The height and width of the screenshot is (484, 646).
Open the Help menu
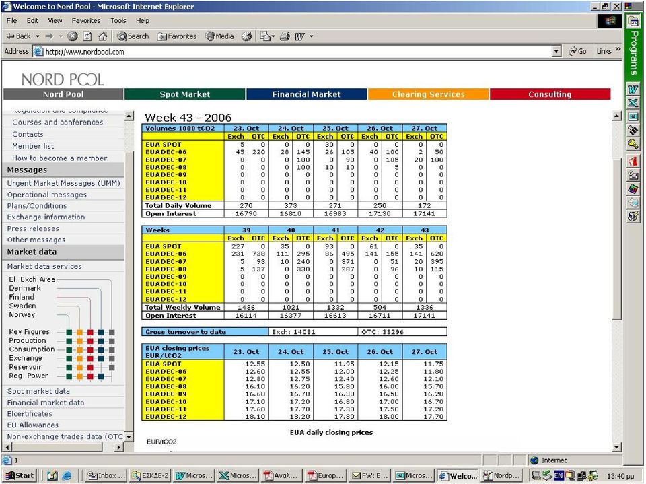pos(143,20)
